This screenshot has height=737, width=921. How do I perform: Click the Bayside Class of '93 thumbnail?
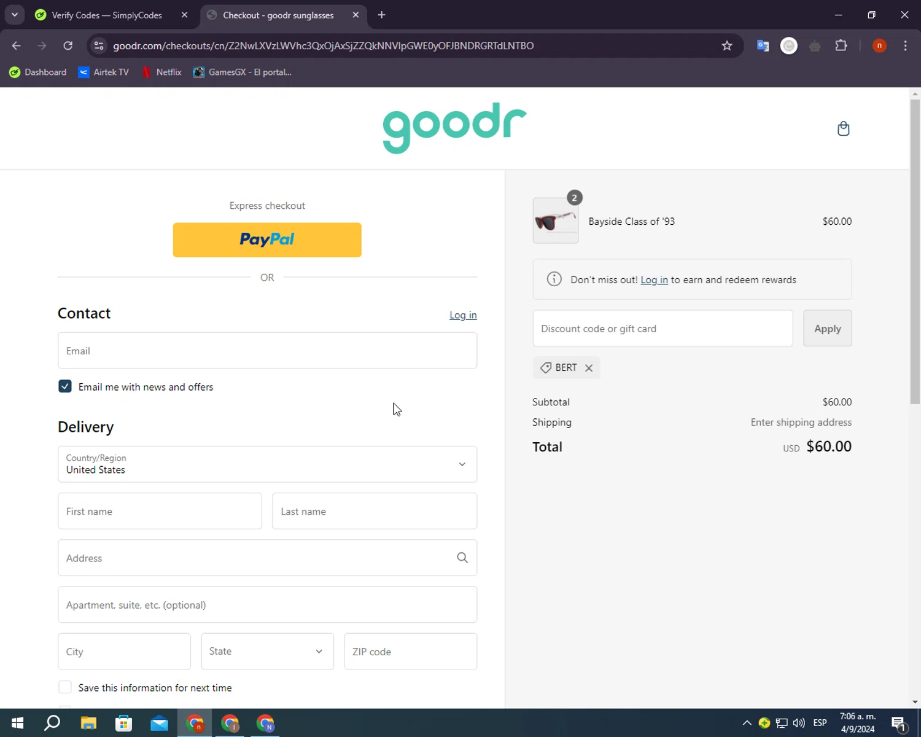click(x=556, y=220)
